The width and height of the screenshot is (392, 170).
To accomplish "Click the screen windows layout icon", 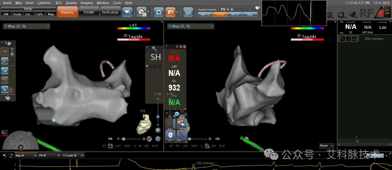I will pyautogui.click(x=188, y=12).
